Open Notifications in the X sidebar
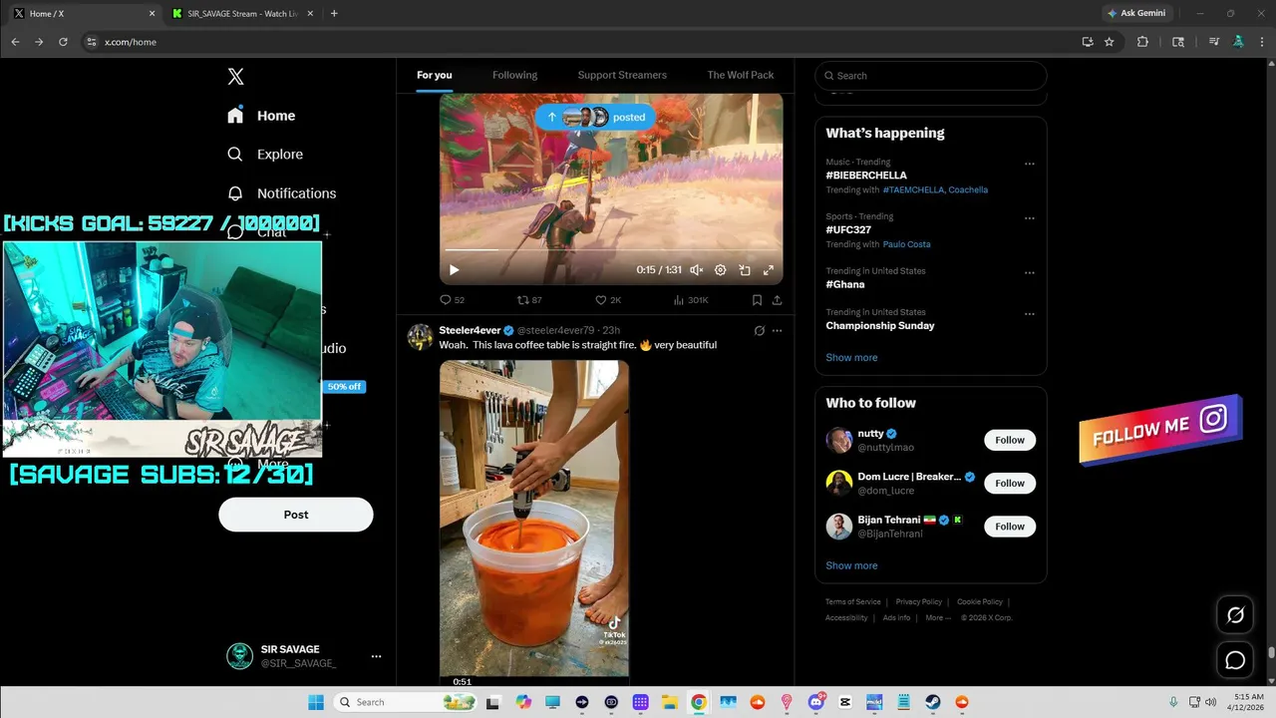 [x=282, y=193]
